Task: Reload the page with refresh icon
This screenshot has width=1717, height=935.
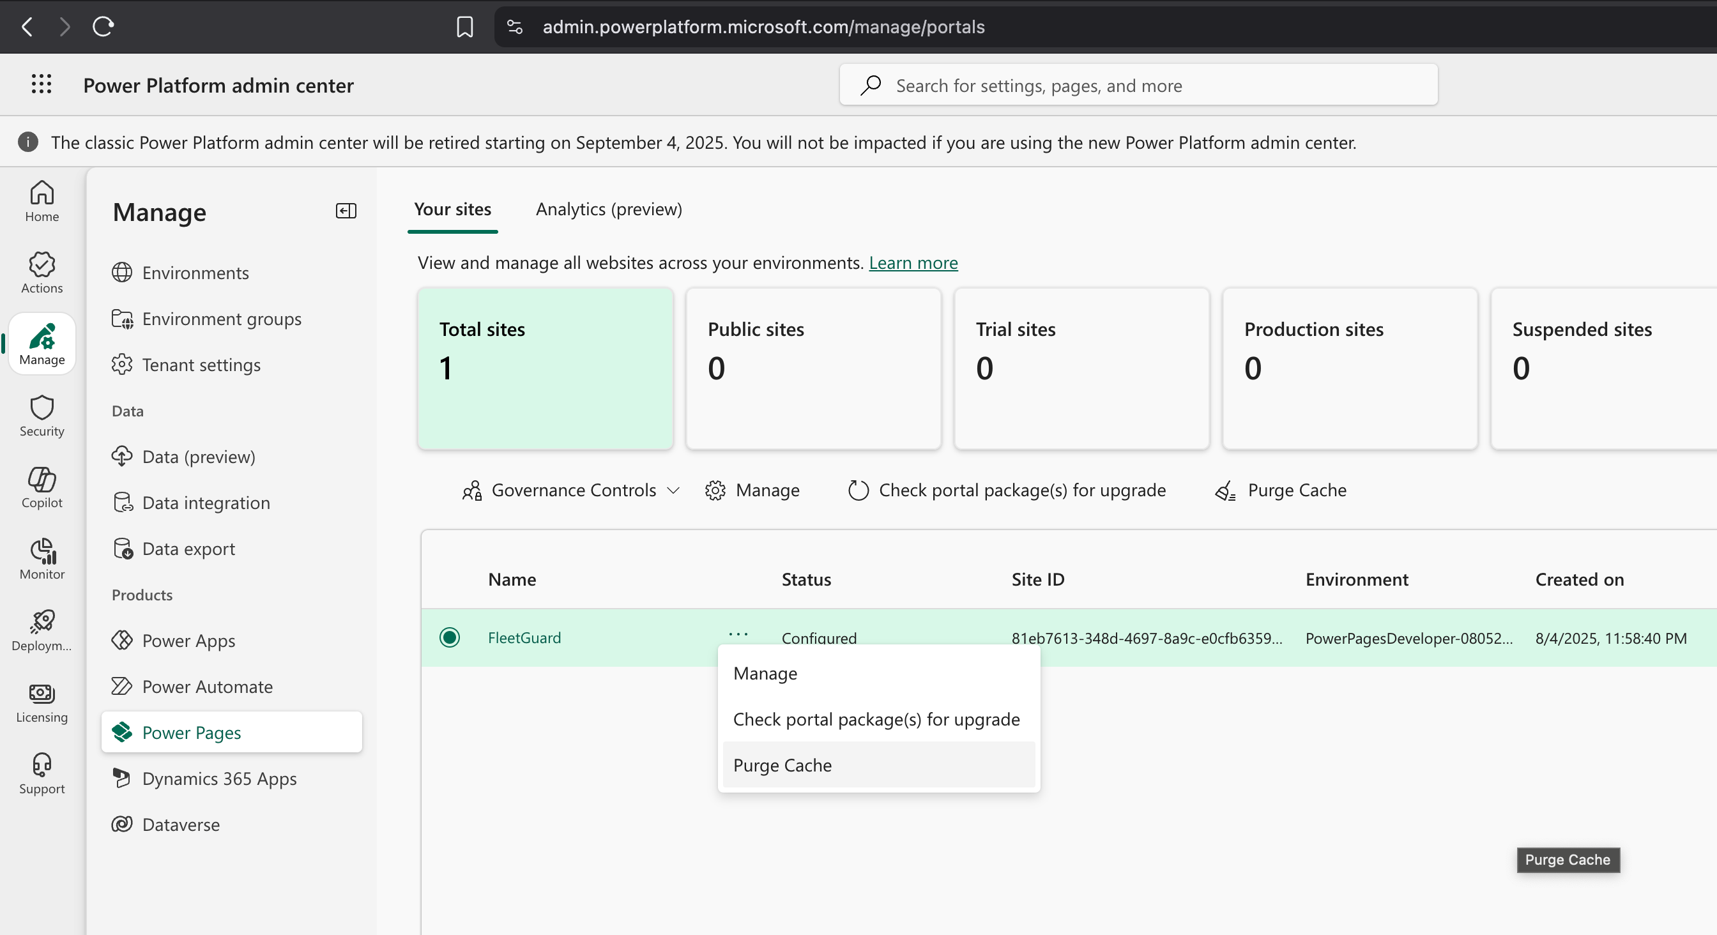Action: [x=103, y=27]
